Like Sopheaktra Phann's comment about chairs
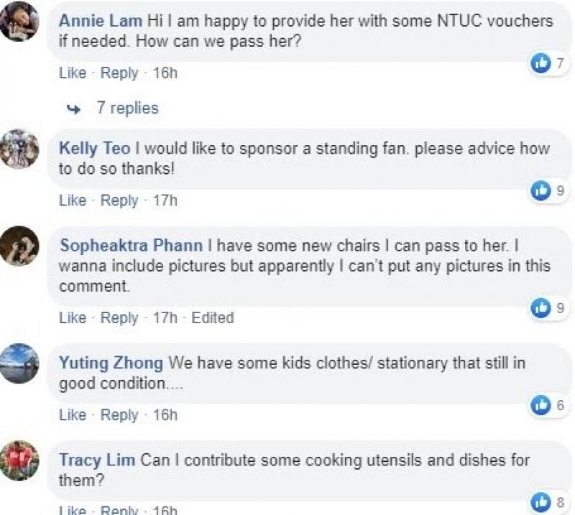Image resolution: width=575 pixels, height=515 pixels. coord(72,317)
